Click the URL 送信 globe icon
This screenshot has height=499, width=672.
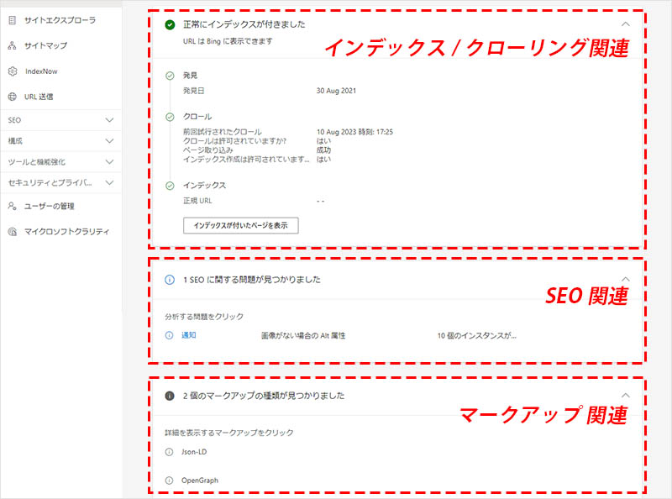click(12, 97)
